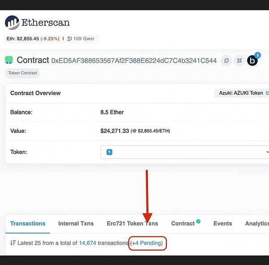Select the Erc721 Token Txns tab

point(132,223)
